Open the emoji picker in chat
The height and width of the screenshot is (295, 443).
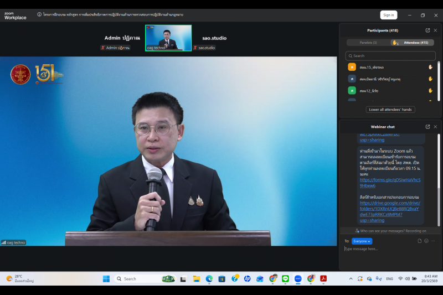pos(426,241)
